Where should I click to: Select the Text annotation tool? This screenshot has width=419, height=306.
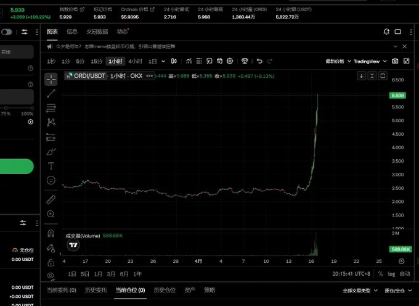(51, 166)
